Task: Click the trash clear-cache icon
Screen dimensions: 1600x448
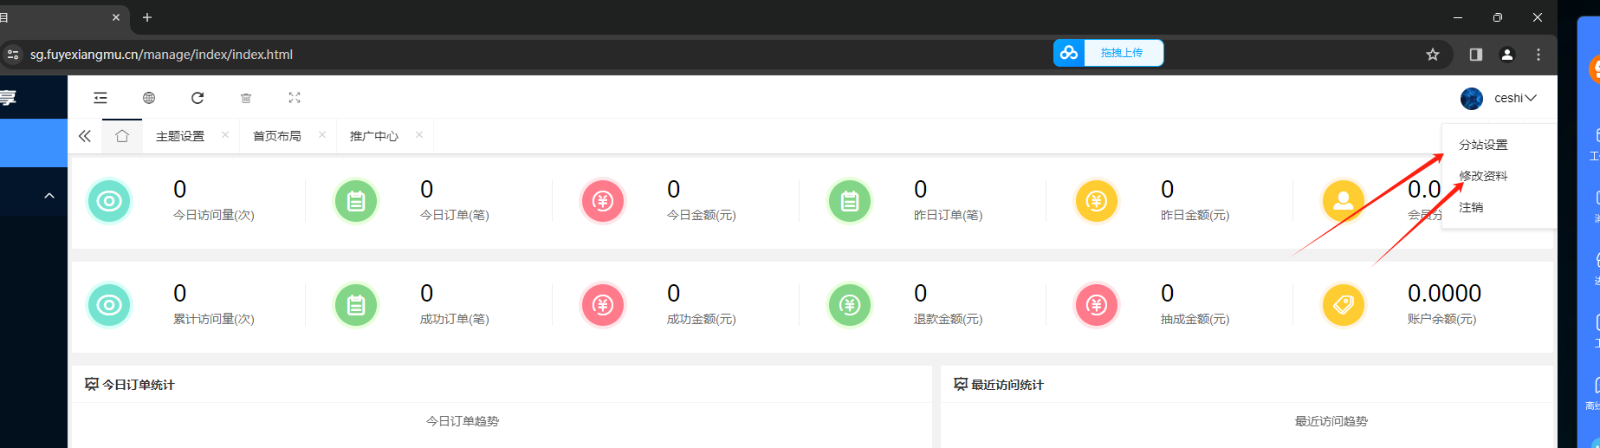Action: click(x=246, y=98)
